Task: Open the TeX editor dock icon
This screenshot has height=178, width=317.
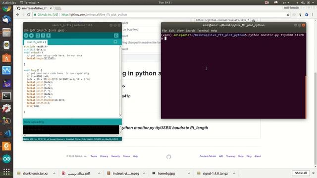Action: pyautogui.click(x=6, y=84)
